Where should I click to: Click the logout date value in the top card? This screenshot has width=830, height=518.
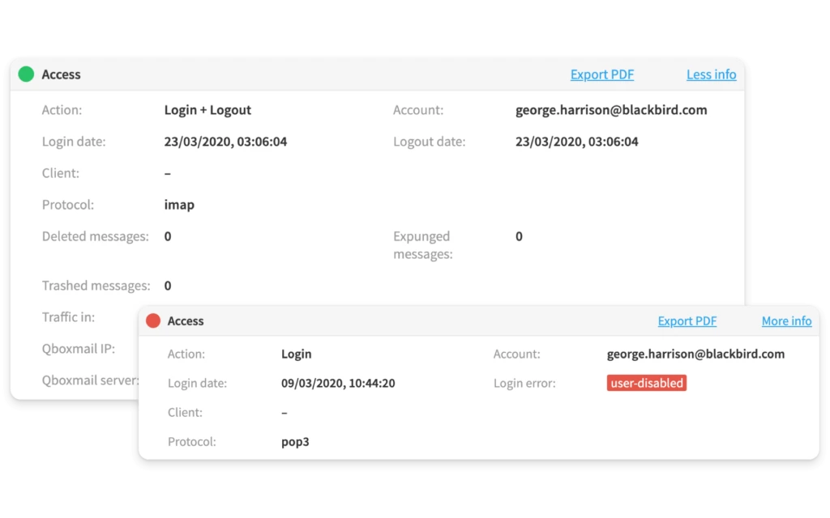point(576,142)
